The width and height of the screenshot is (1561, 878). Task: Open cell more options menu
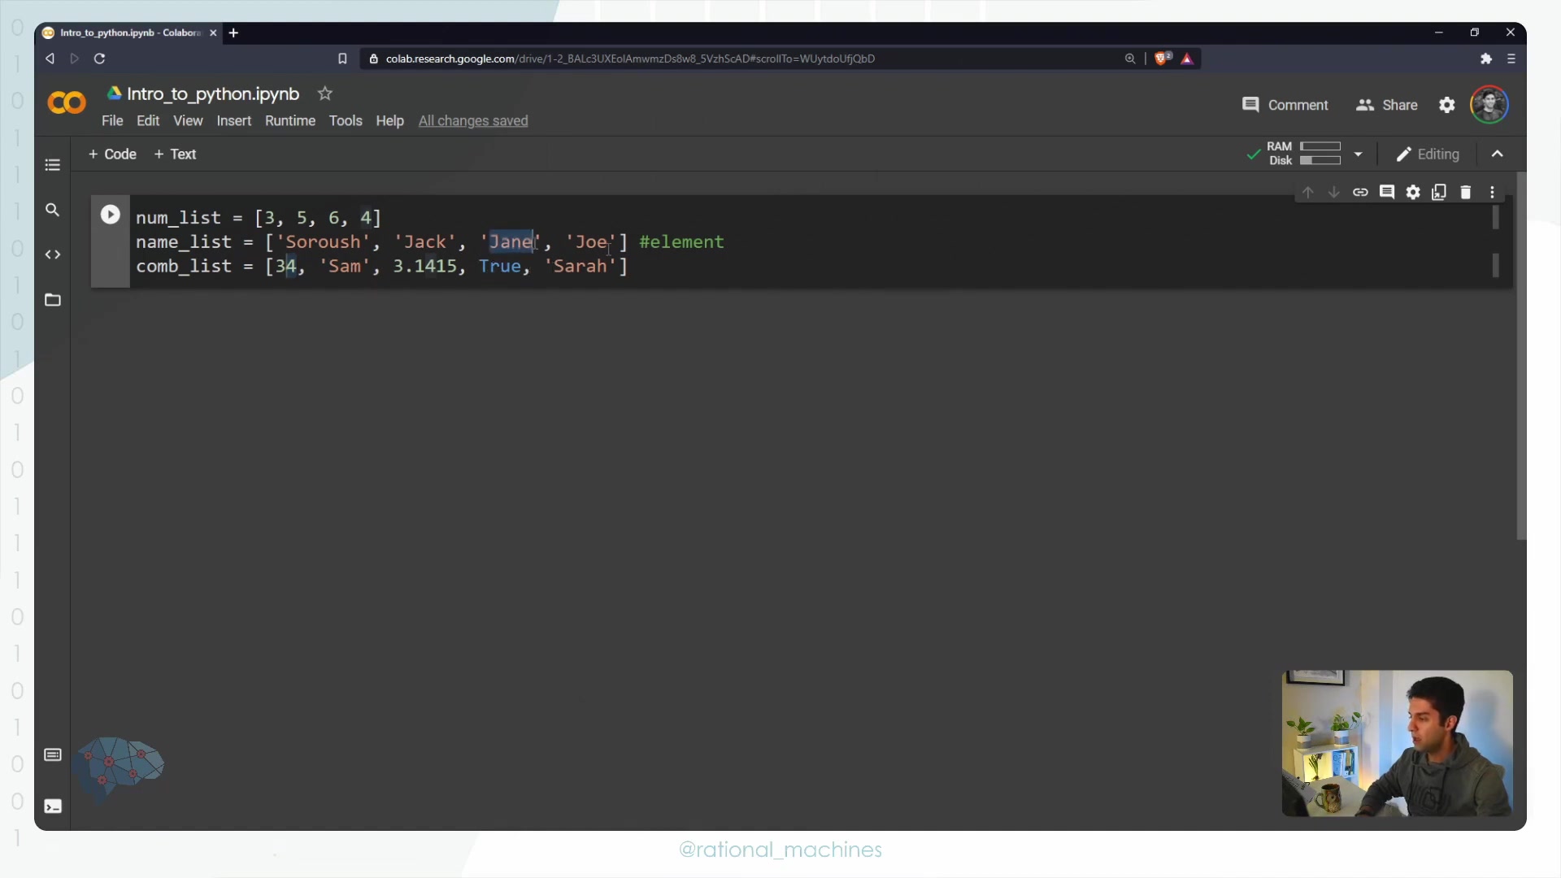click(1492, 193)
